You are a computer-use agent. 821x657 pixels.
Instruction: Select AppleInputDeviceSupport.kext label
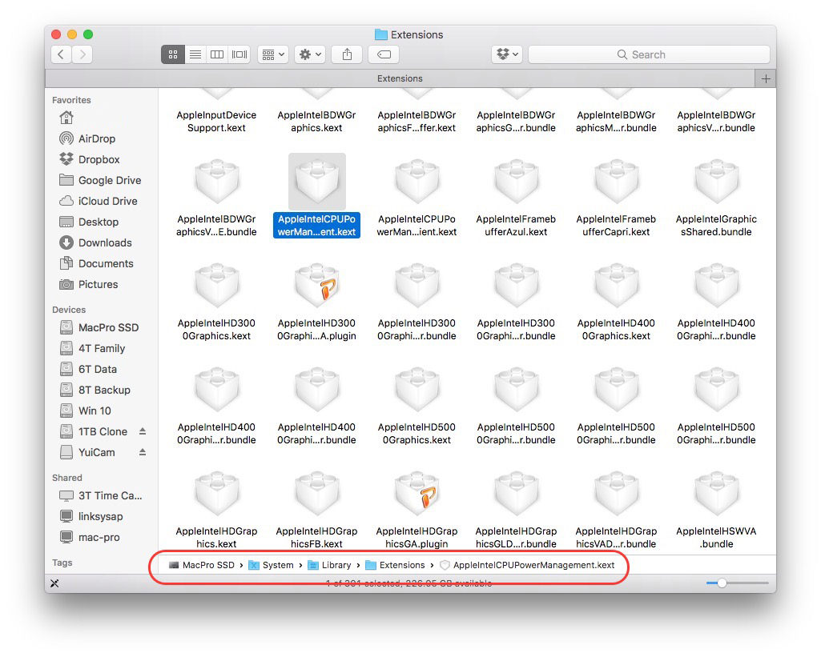[x=217, y=122]
